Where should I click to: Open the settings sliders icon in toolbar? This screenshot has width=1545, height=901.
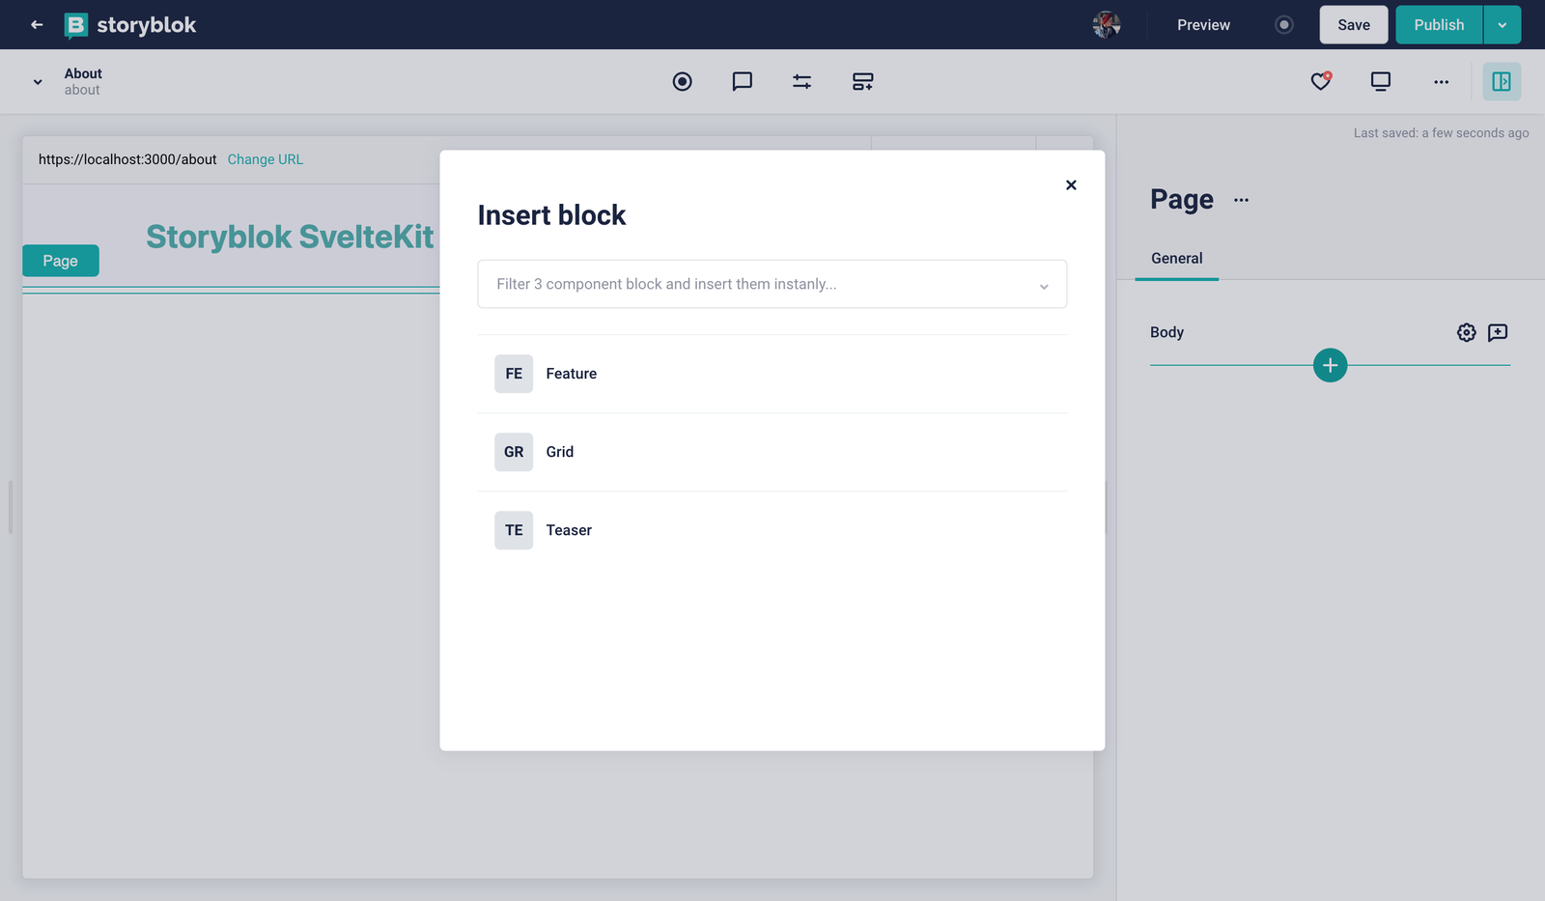[x=802, y=82]
